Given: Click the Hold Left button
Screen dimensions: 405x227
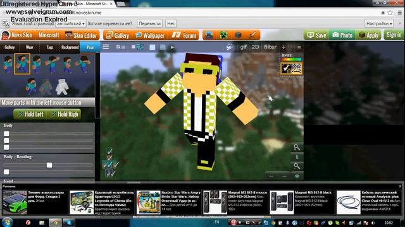Looking at the screenshot, I should tap(30, 114).
